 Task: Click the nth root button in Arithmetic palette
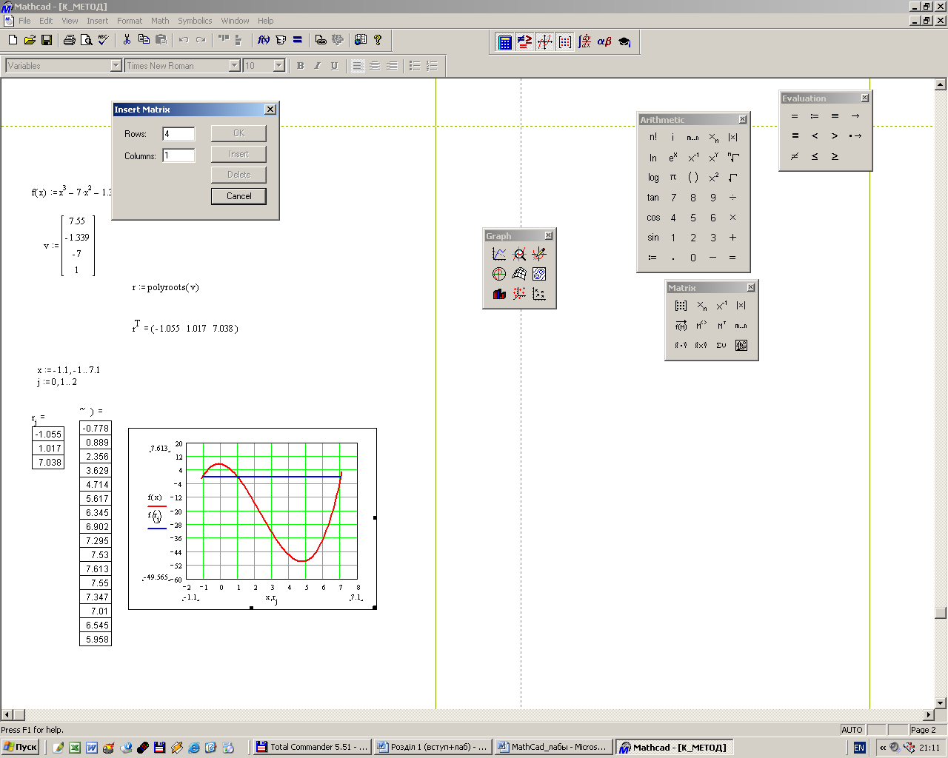(733, 157)
